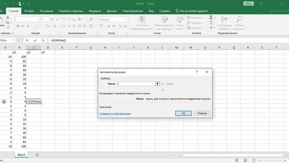
Task: Confirm formula with the checkmark in formula bar
Action: pos(35,40)
